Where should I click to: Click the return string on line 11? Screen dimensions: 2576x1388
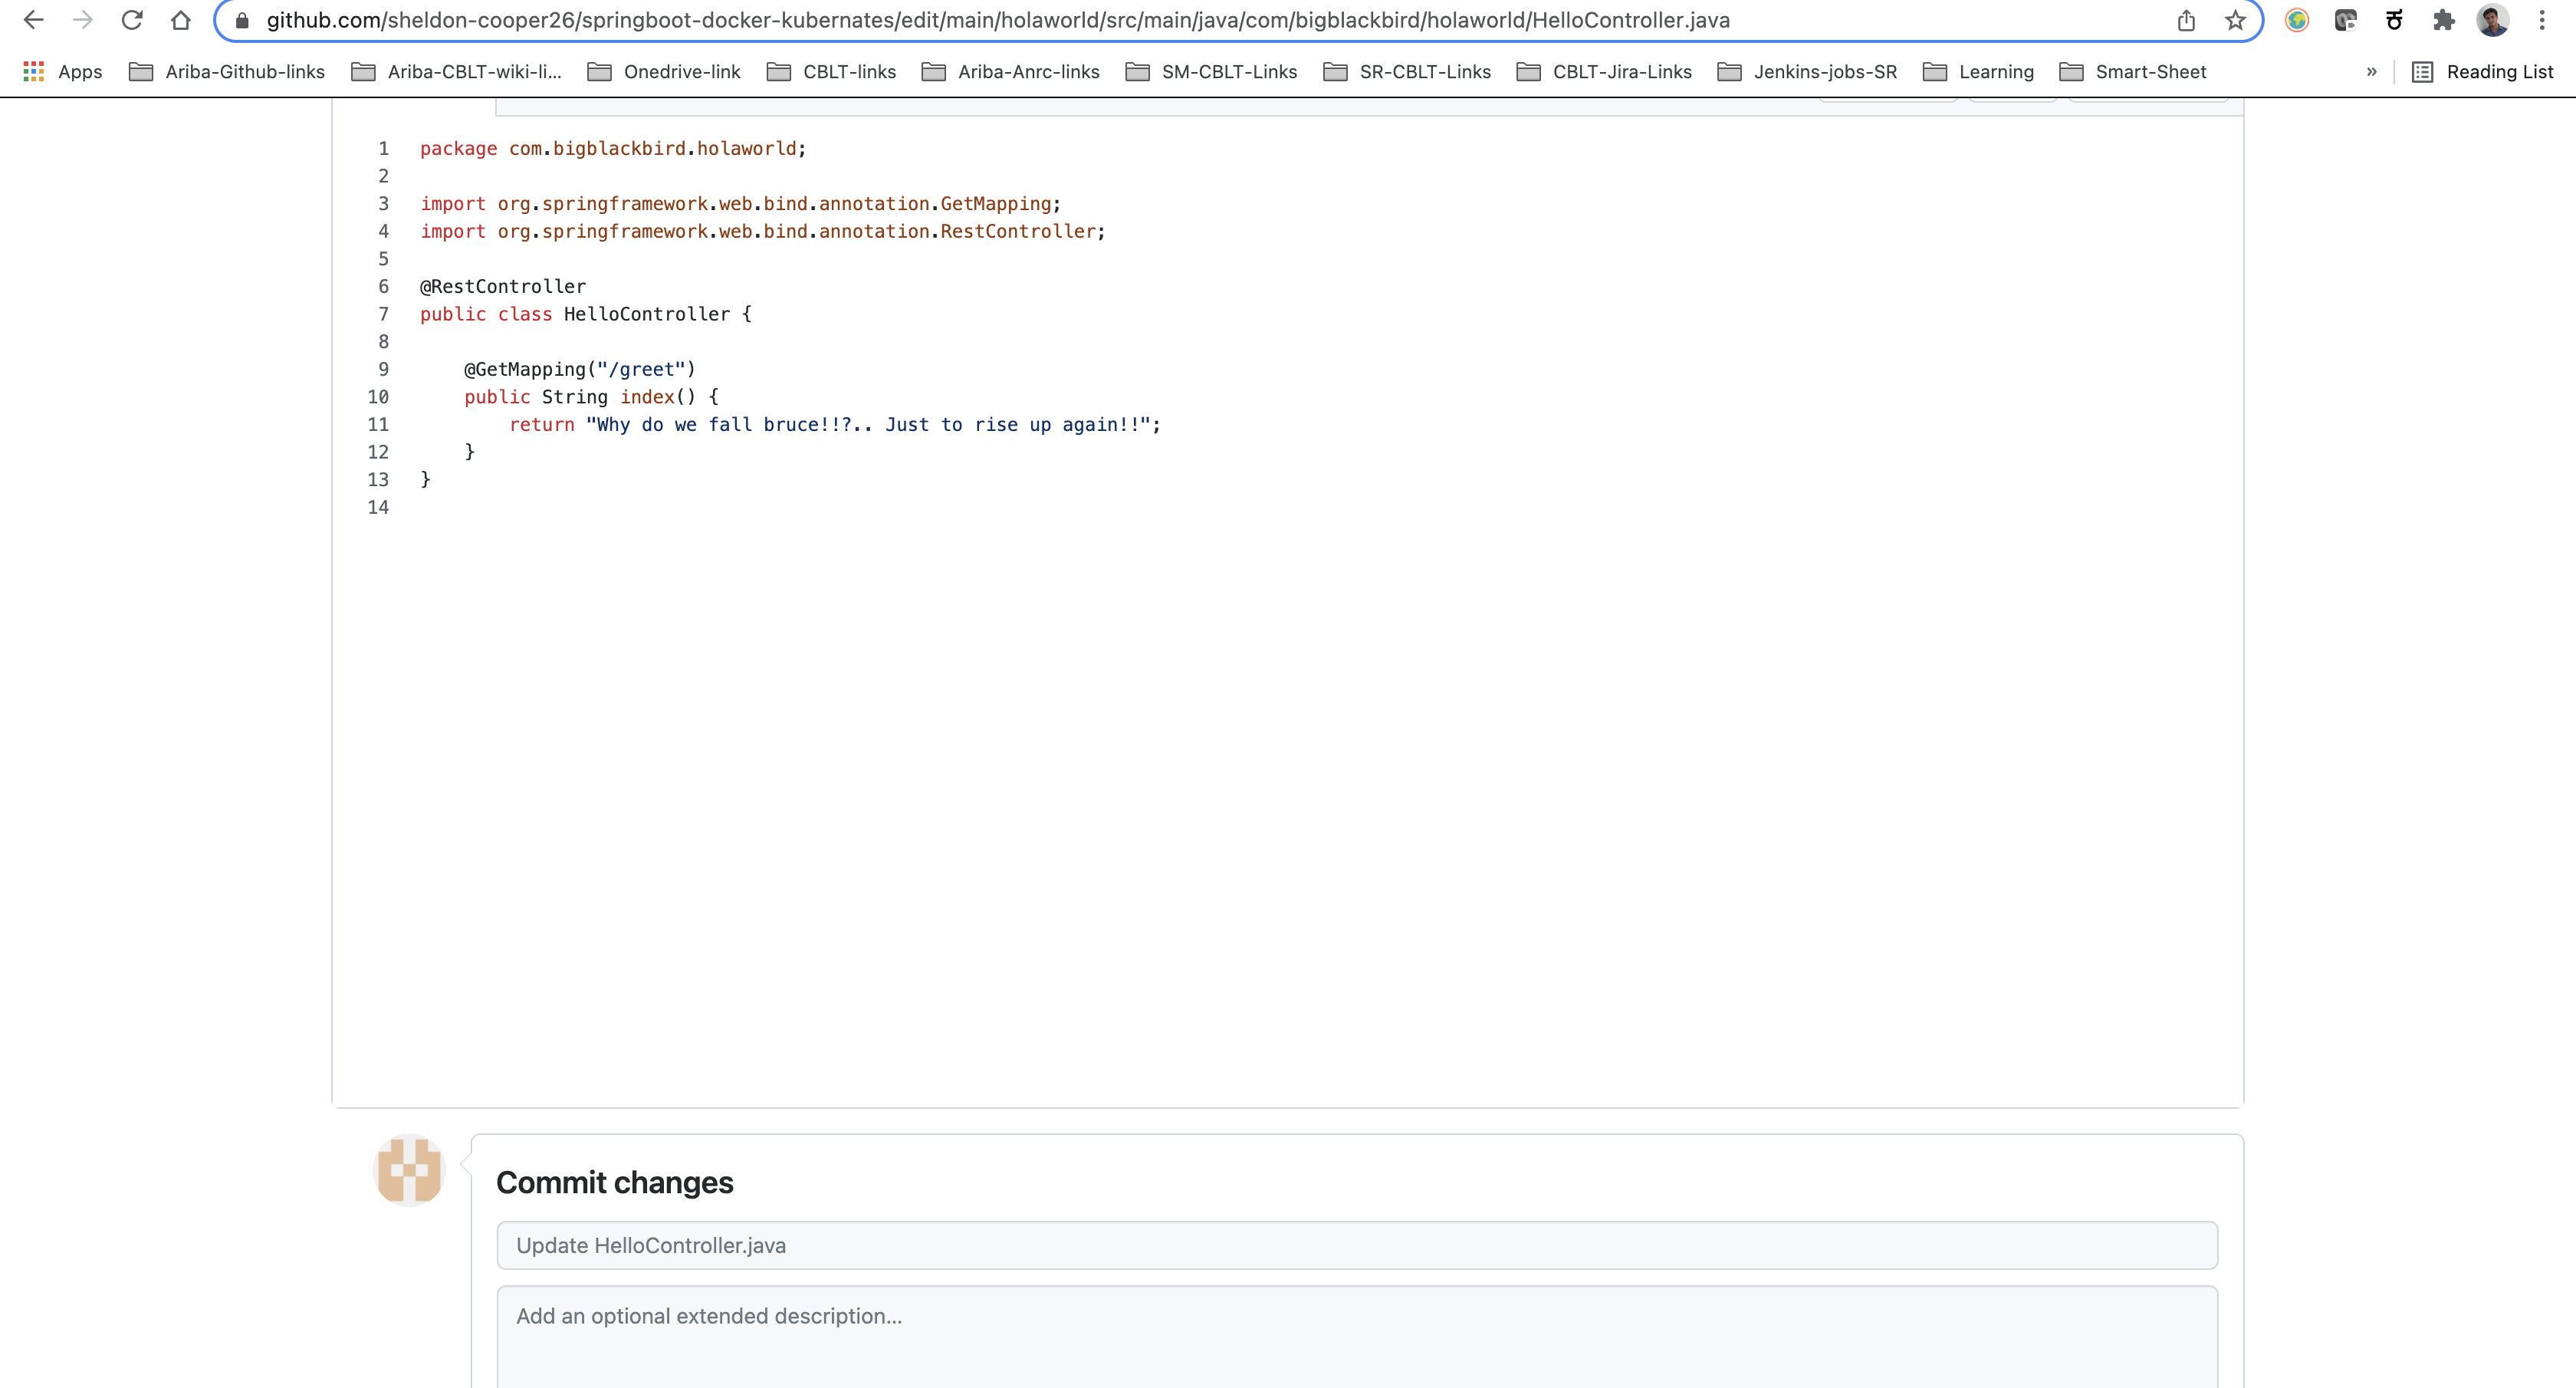click(868, 425)
